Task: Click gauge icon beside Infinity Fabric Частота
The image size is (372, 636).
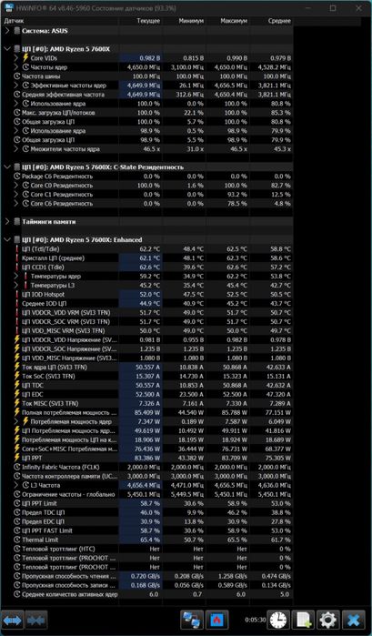Action: (17, 467)
